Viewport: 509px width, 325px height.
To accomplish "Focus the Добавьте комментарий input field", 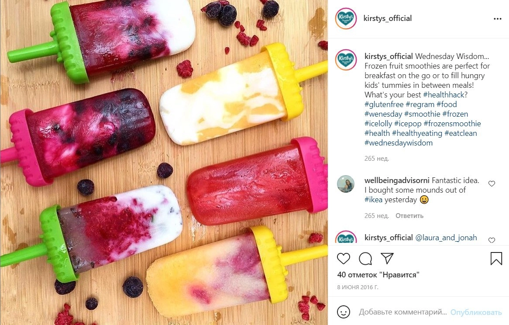I will [x=403, y=312].
